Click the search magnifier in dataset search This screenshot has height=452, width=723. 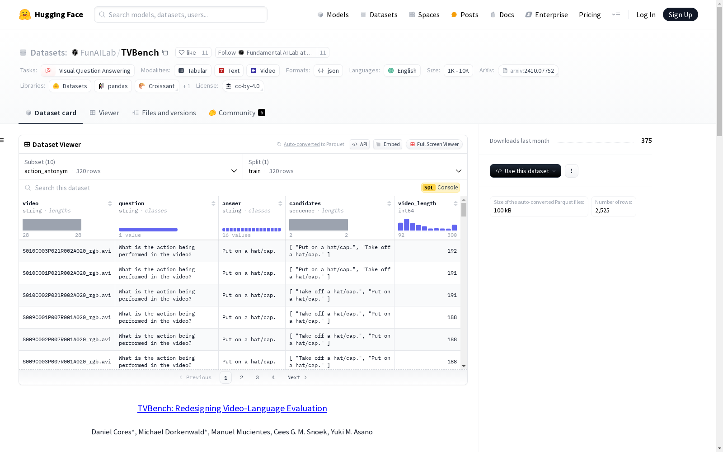28,188
